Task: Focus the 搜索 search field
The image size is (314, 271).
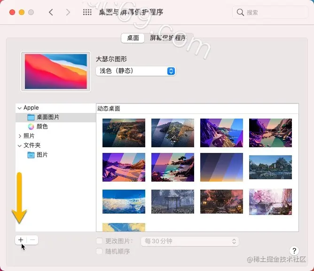Action: pyautogui.click(x=270, y=12)
